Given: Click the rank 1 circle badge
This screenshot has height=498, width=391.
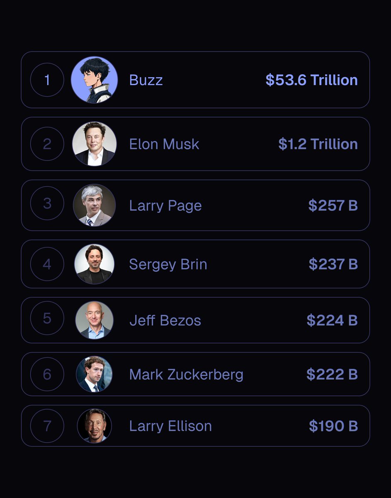Looking at the screenshot, I should coord(47,80).
